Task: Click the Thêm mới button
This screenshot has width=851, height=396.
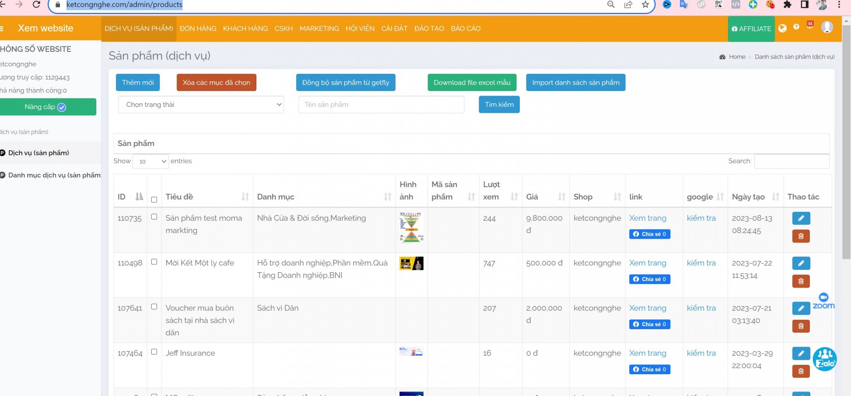Action: (x=138, y=83)
